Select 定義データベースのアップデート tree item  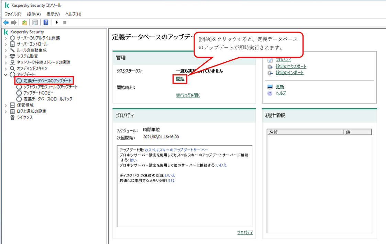[x=47, y=81]
